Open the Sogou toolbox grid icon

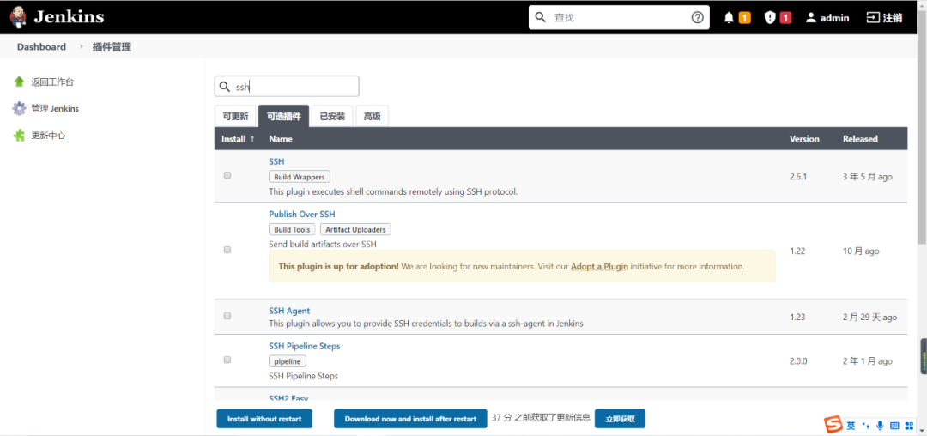pos(909,426)
